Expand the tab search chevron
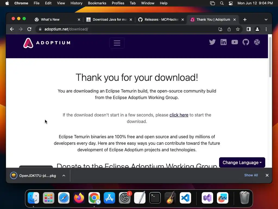Viewport: 278px width, 209px height. [x=266, y=20]
